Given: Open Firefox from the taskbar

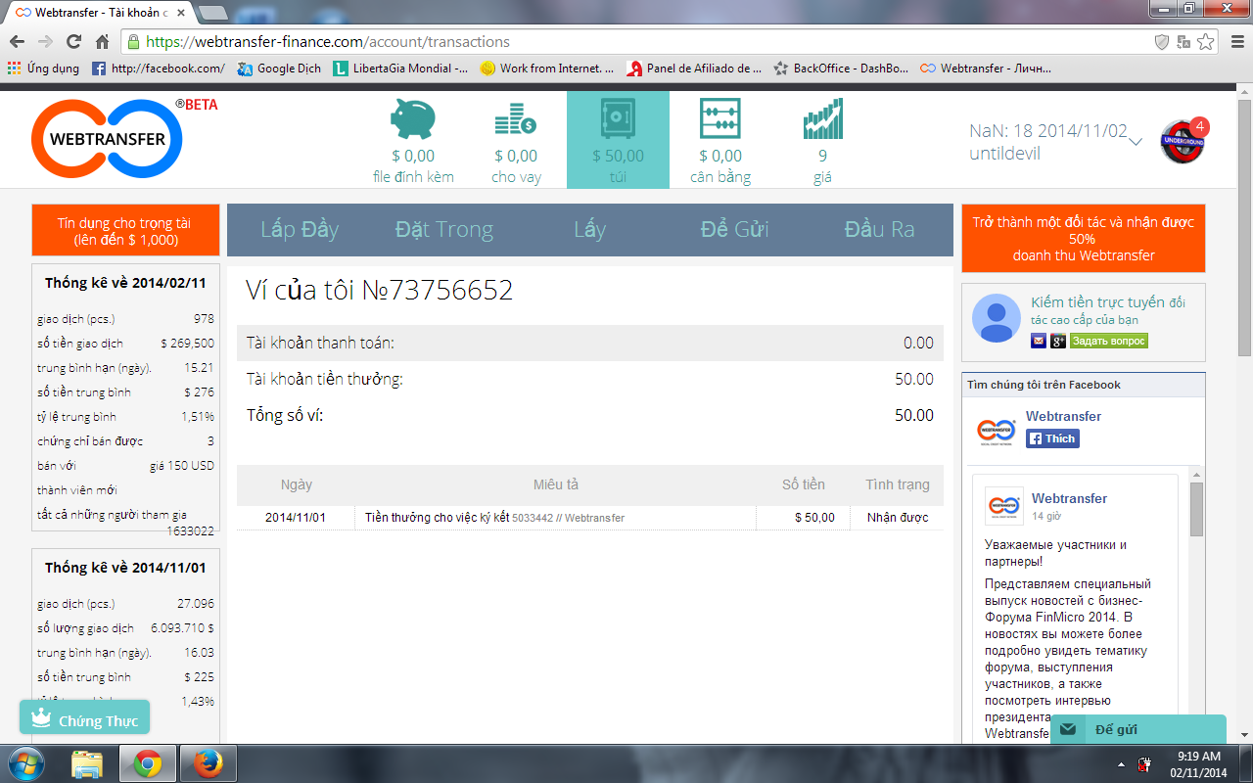Looking at the screenshot, I should pos(208,763).
